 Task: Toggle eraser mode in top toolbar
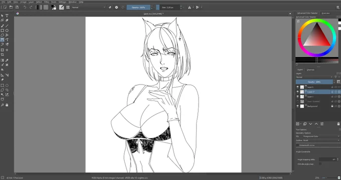coord(110,7)
